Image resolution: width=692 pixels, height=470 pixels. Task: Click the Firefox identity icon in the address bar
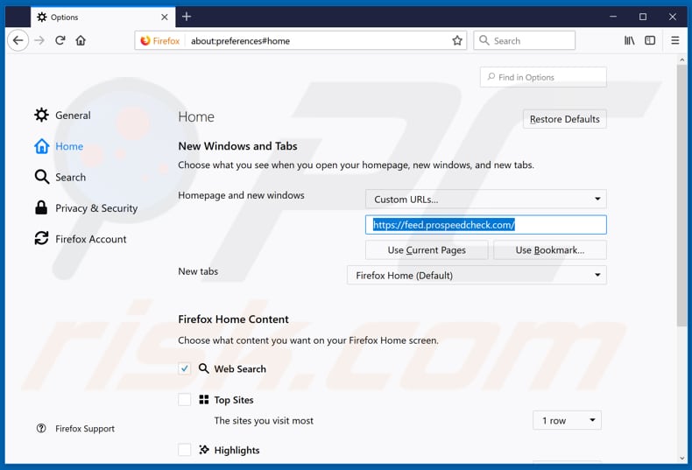[x=145, y=40]
